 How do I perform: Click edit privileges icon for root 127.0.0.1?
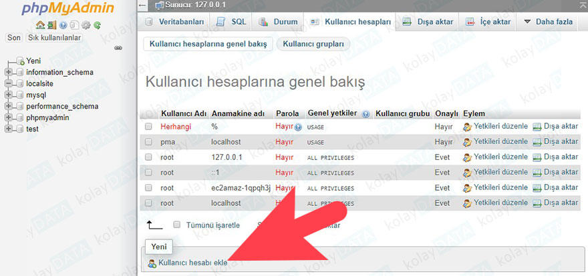click(x=467, y=157)
